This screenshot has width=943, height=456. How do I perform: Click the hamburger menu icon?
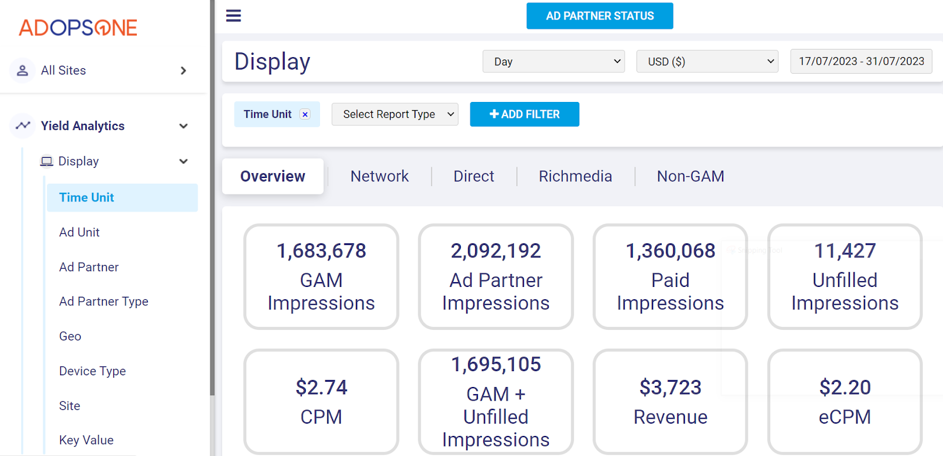233,15
